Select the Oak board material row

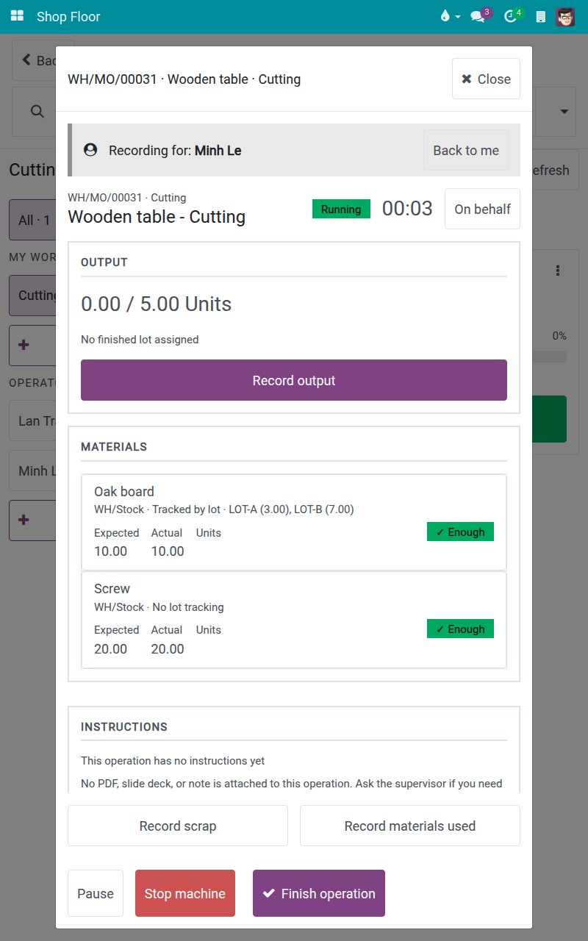point(294,522)
